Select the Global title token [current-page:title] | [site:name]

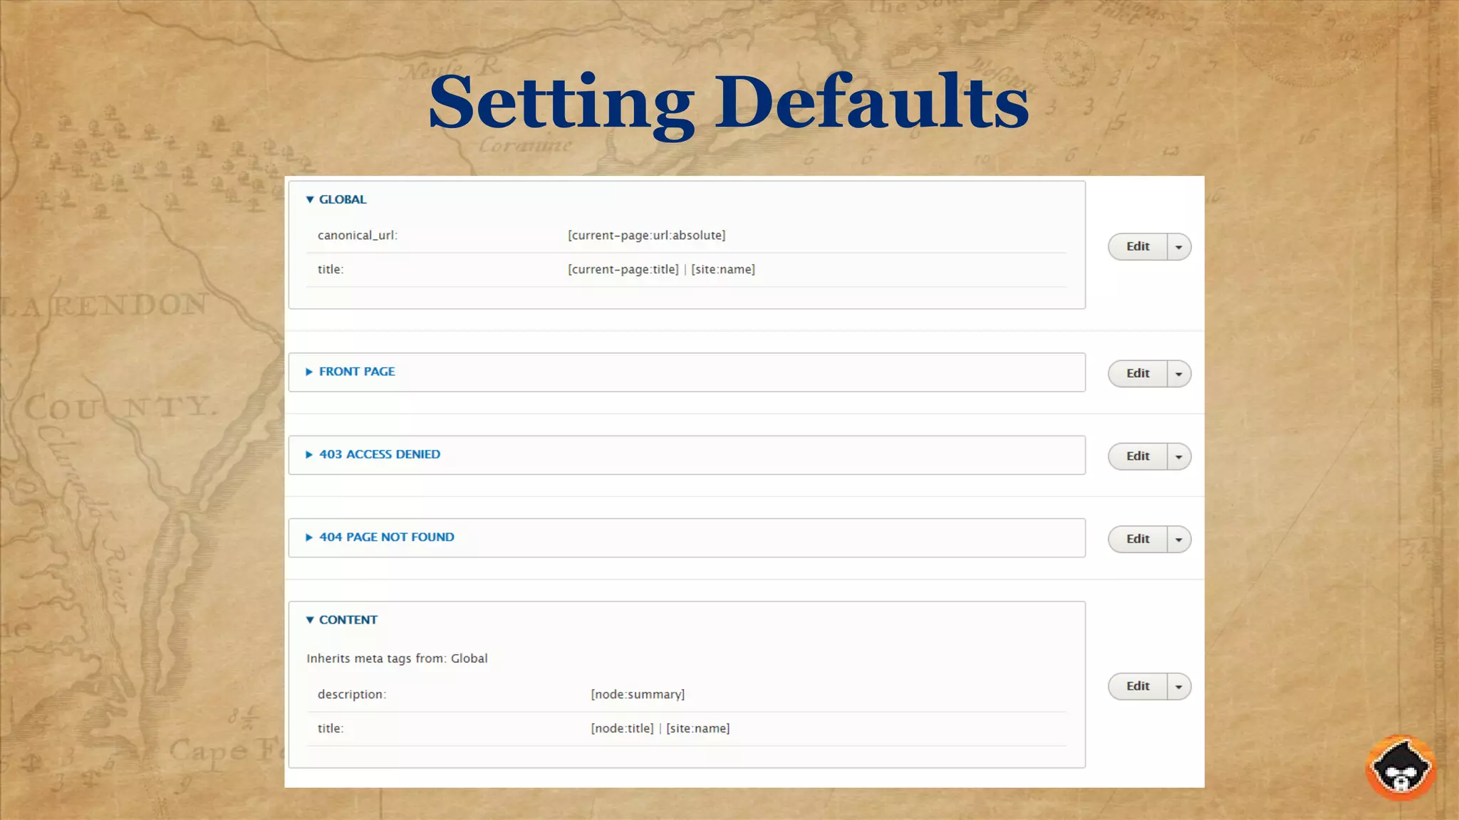click(661, 270)
